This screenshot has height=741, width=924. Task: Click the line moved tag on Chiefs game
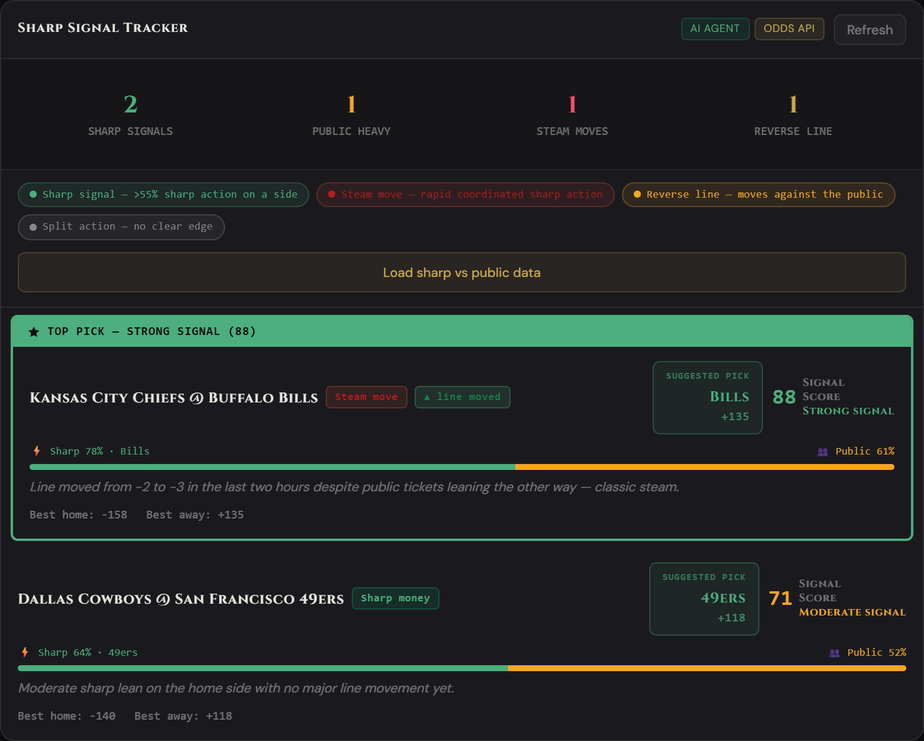point(463,397)
